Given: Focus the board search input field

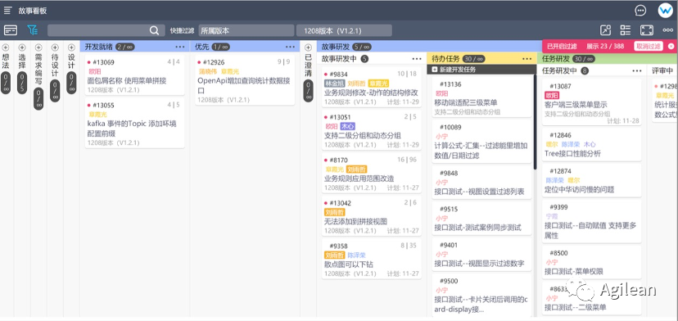Looking at the screenshot, I should point(106,30).
